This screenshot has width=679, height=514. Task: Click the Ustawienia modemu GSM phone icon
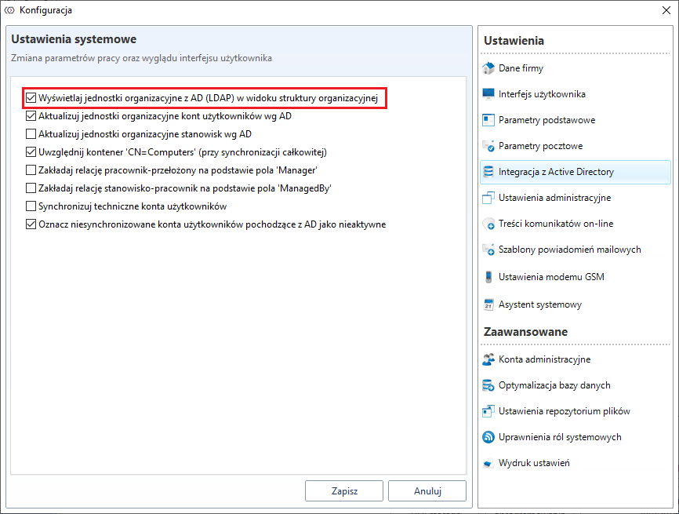point(488,276)
